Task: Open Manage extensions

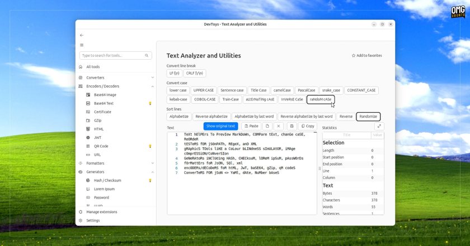Action: coord(116,212)
